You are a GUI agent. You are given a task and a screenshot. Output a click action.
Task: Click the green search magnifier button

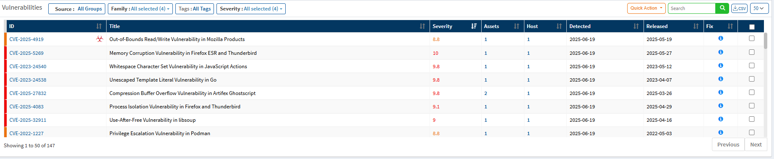[x=722, y=8]
